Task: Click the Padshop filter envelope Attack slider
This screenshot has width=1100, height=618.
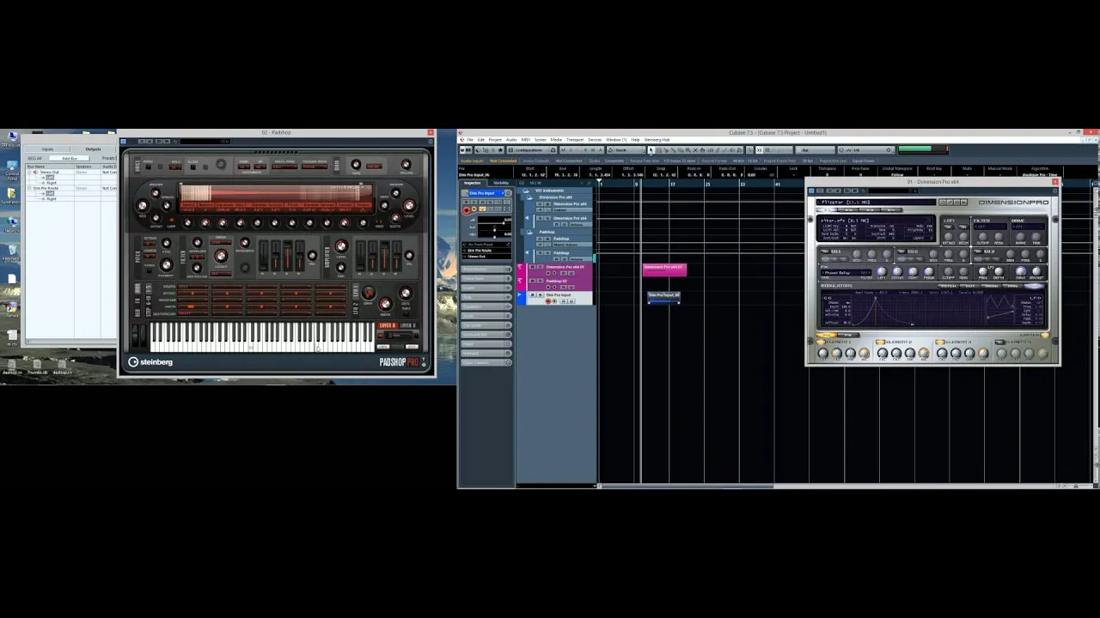Action: (264, 256)
